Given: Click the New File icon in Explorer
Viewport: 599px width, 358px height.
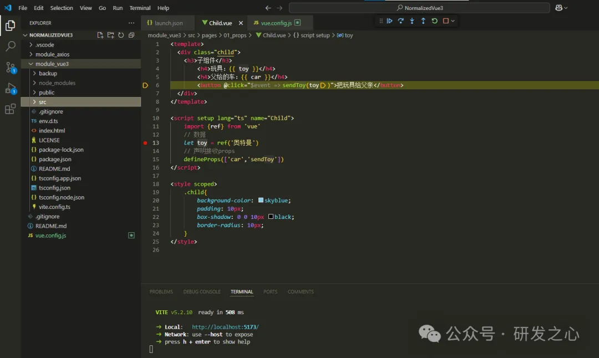Looking at the screenshot, I should click(100, 35).
